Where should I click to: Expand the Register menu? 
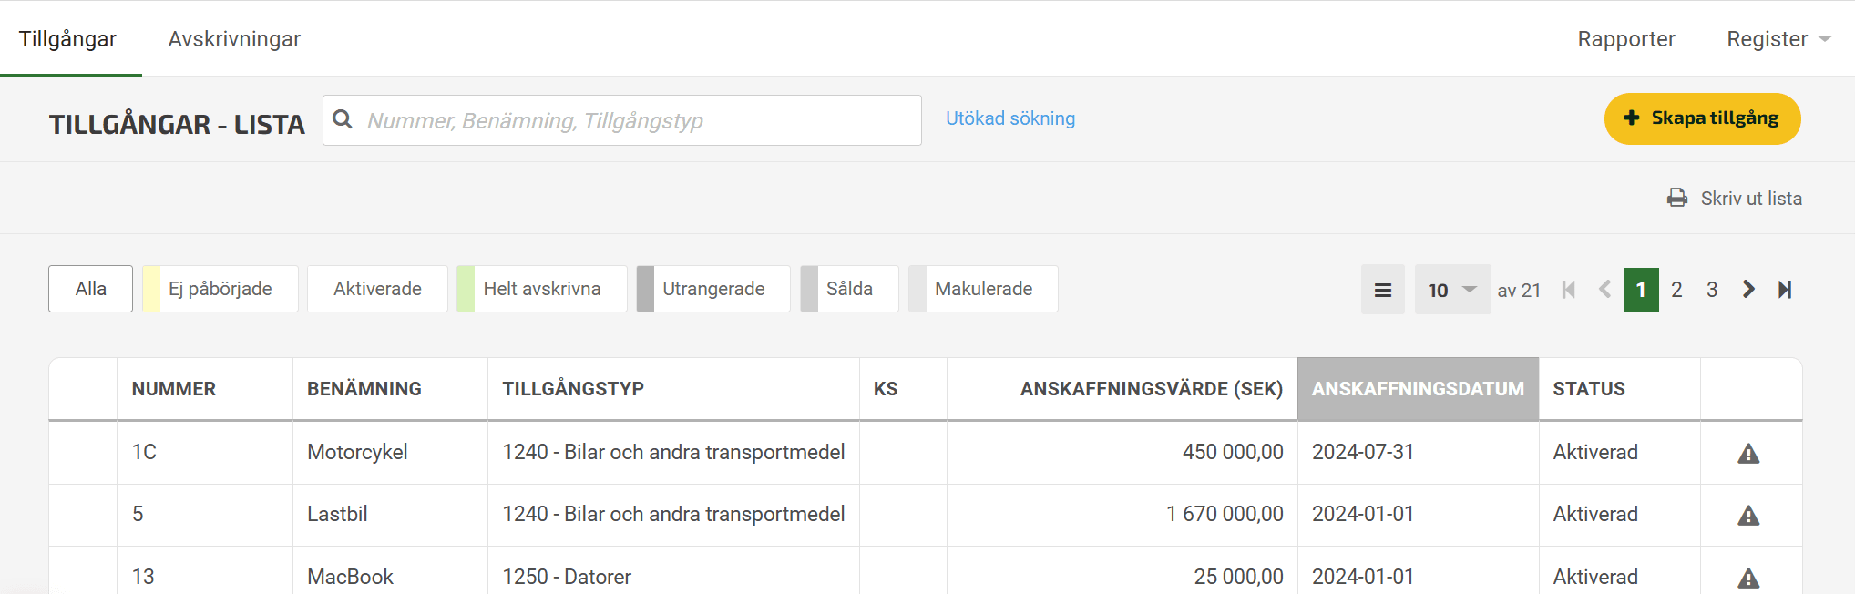[x=1778, y=39]
